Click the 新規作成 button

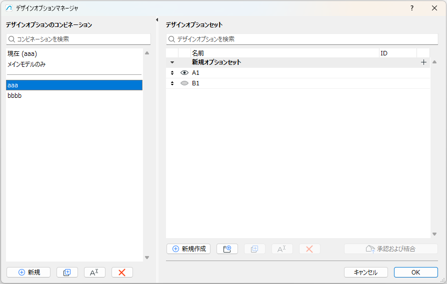pos(188,249)
